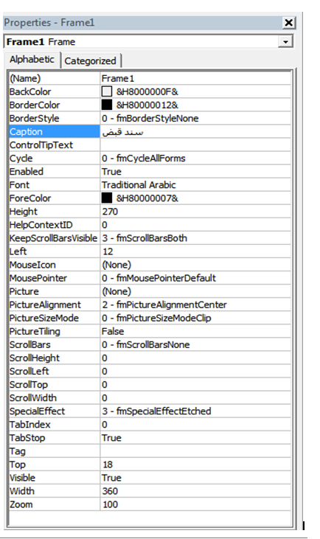Click the empty ControlTipText value field
The height and width of the screenshot is (539, 320).
pos(195,145)
